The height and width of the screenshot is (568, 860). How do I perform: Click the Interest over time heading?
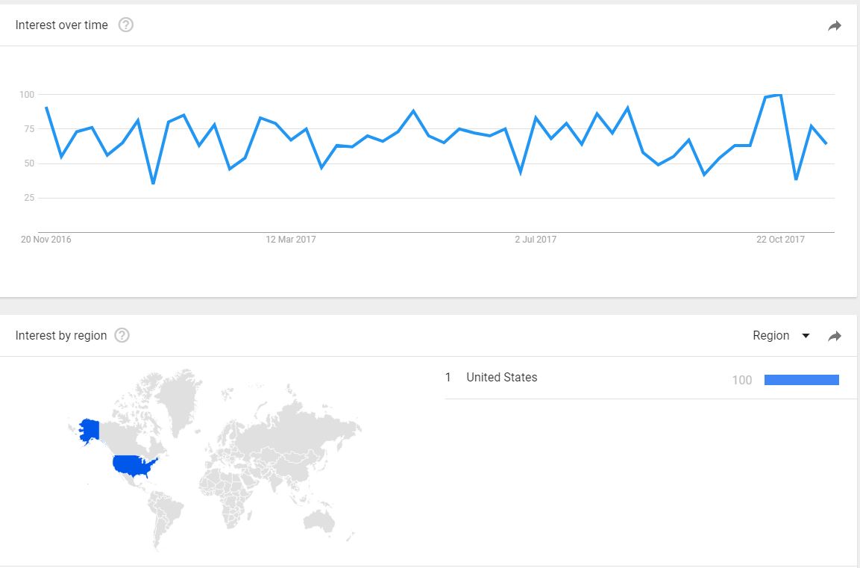[61, 25]
